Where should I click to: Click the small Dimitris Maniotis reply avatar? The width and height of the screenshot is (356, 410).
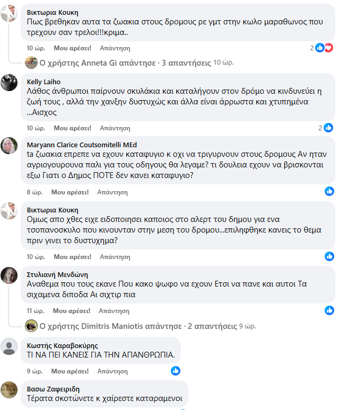31,325
